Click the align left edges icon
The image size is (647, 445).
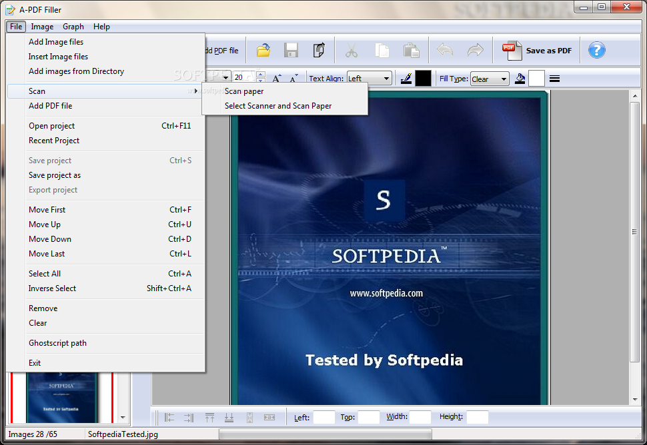169,418
